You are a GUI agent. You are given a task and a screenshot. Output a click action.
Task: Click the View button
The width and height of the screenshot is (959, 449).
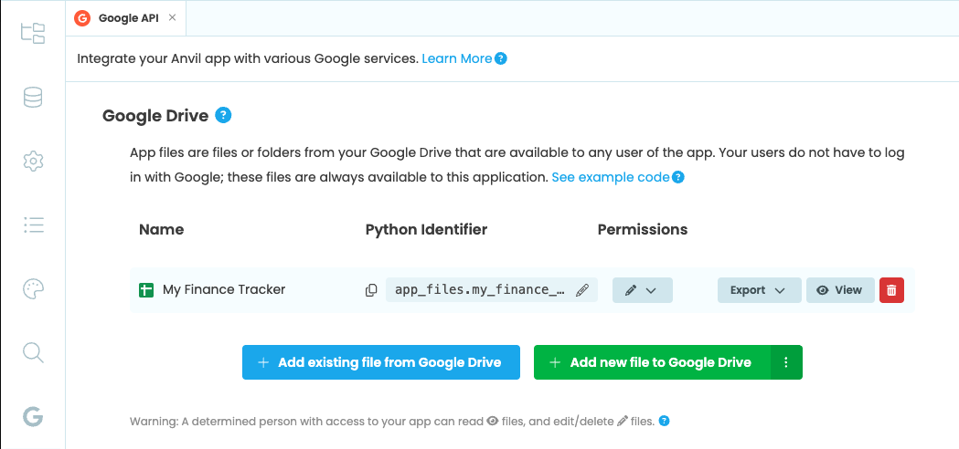click(840, 290)
